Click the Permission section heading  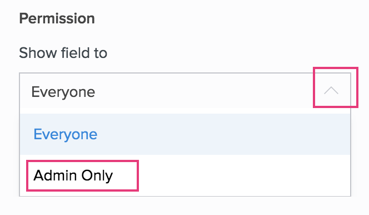(x=57, y=18)
